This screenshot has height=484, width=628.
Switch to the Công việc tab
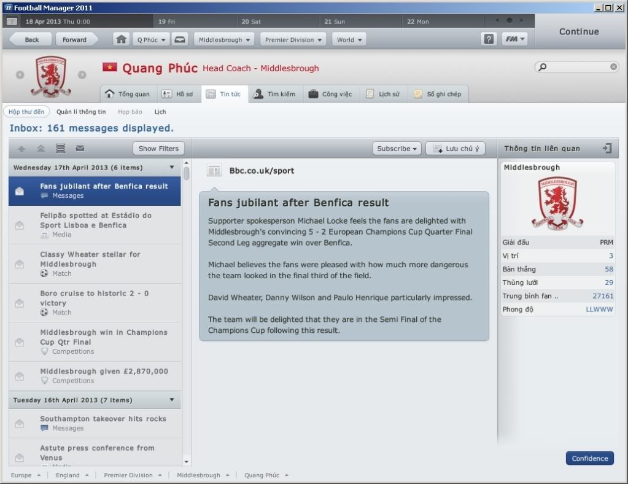[x=330, y=94]
